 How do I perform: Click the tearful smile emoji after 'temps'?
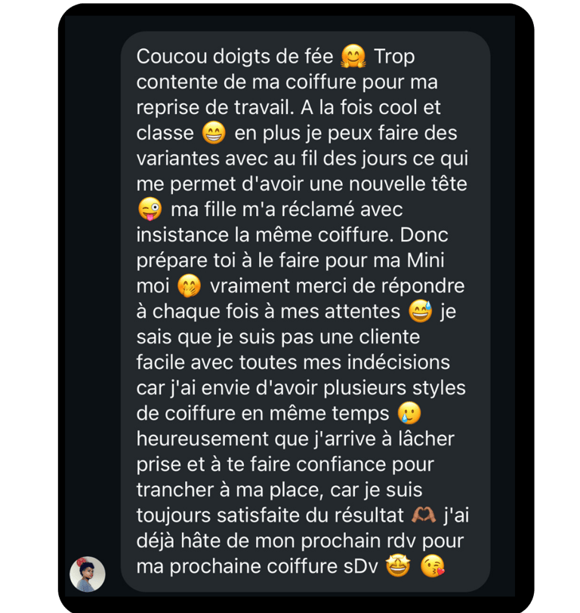click(409, 413)
